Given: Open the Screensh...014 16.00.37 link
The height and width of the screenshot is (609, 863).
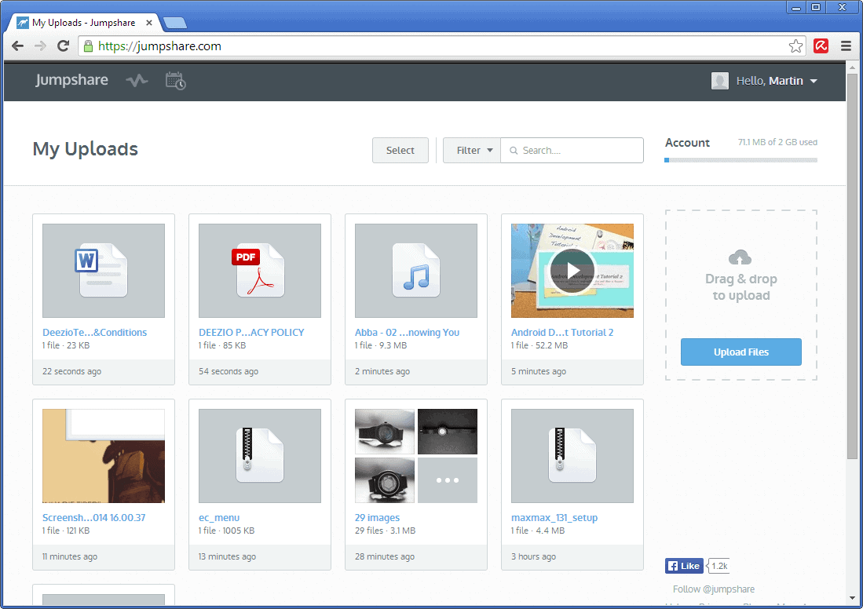Looking at the screenshot, I should pos(94,518).
